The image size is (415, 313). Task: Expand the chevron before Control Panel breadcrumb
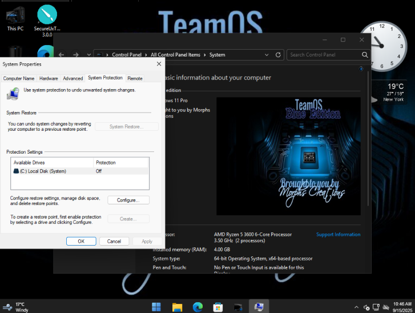(x=107, y=55)
